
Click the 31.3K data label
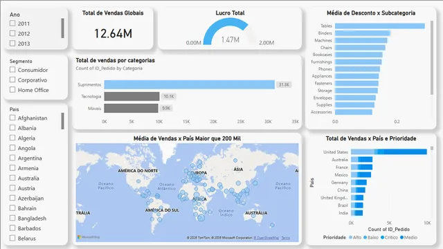[x=284, y=84]
